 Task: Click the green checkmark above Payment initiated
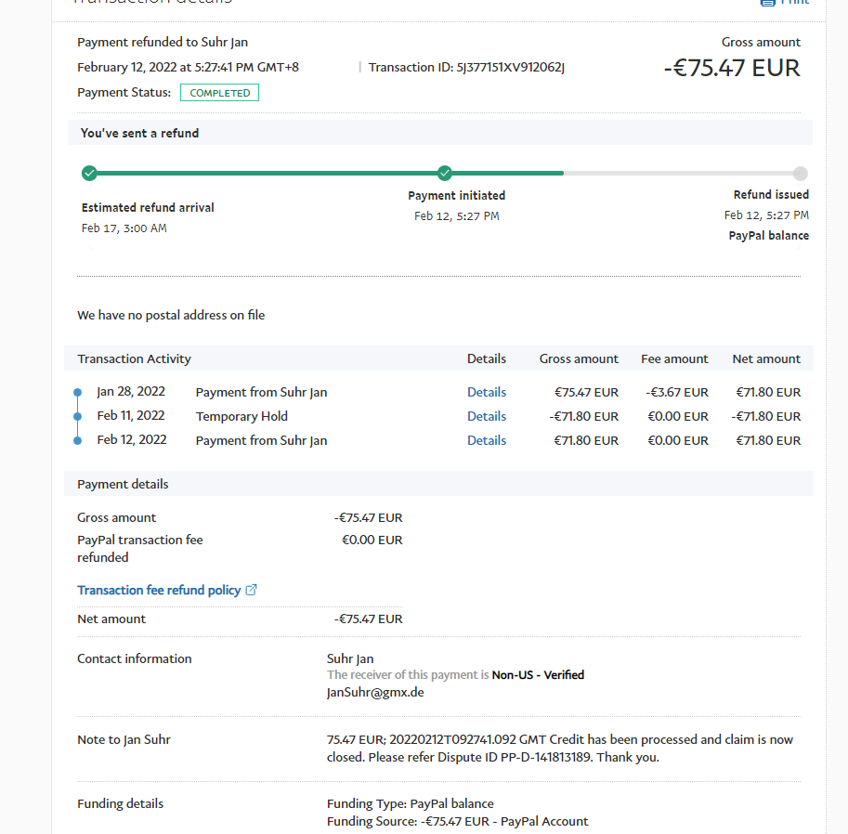click(445, 173)
